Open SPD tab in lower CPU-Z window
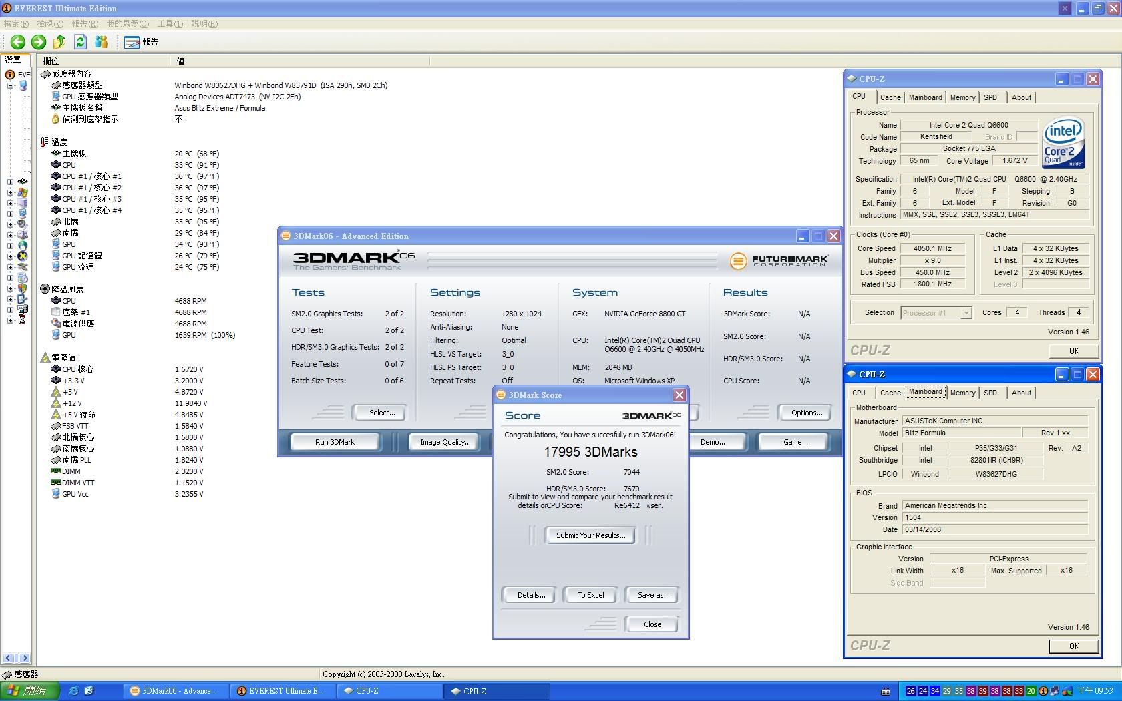 [x=990, y=393]
